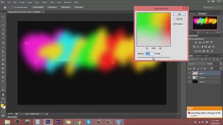Select the Horizontal Type tool
223x125 pixels.
tap(3, 81)
